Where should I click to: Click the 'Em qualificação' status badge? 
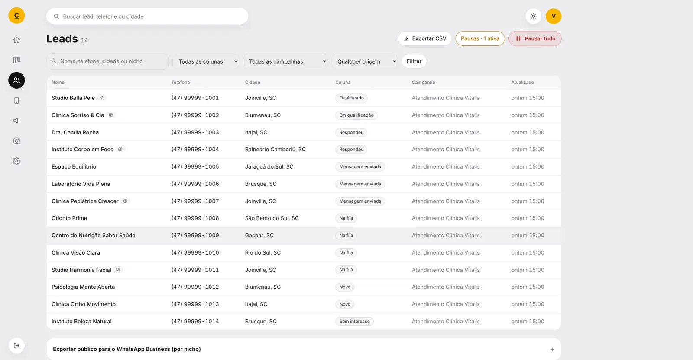pos(356,115)
